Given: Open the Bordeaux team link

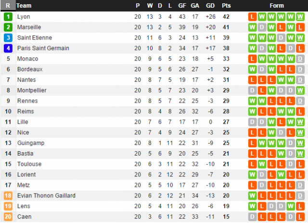Looking at the screenshot, I should coord(30,69).
